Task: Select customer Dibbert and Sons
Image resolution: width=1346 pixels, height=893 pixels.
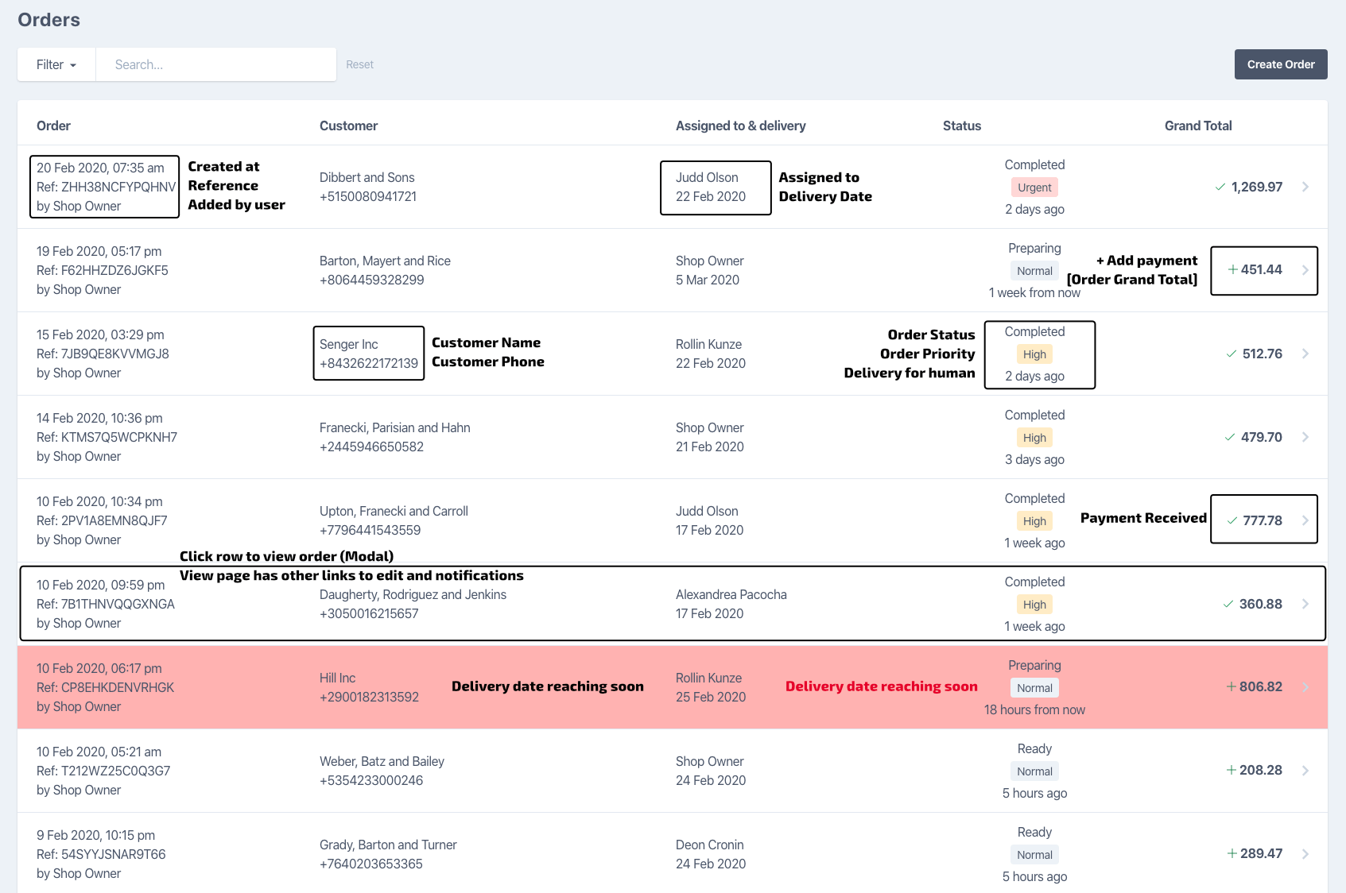Action: [367, 177]
